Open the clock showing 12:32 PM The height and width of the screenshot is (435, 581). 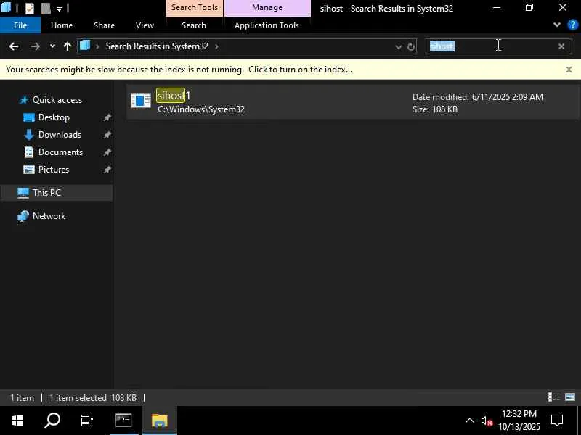click(x=519, y=420)
